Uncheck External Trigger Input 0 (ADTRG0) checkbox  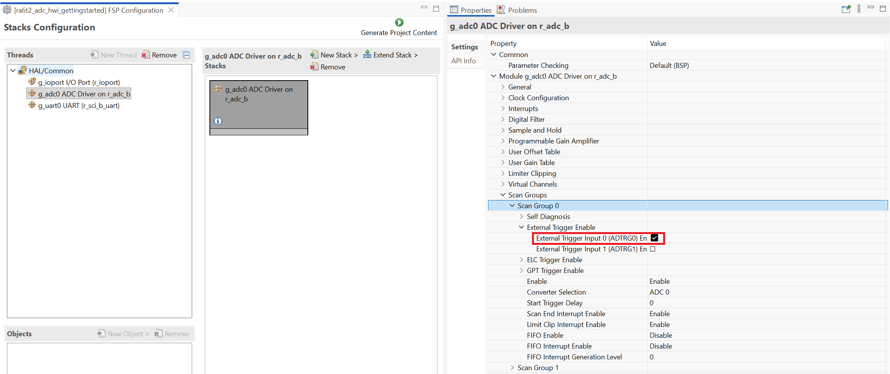coord(654,238)
